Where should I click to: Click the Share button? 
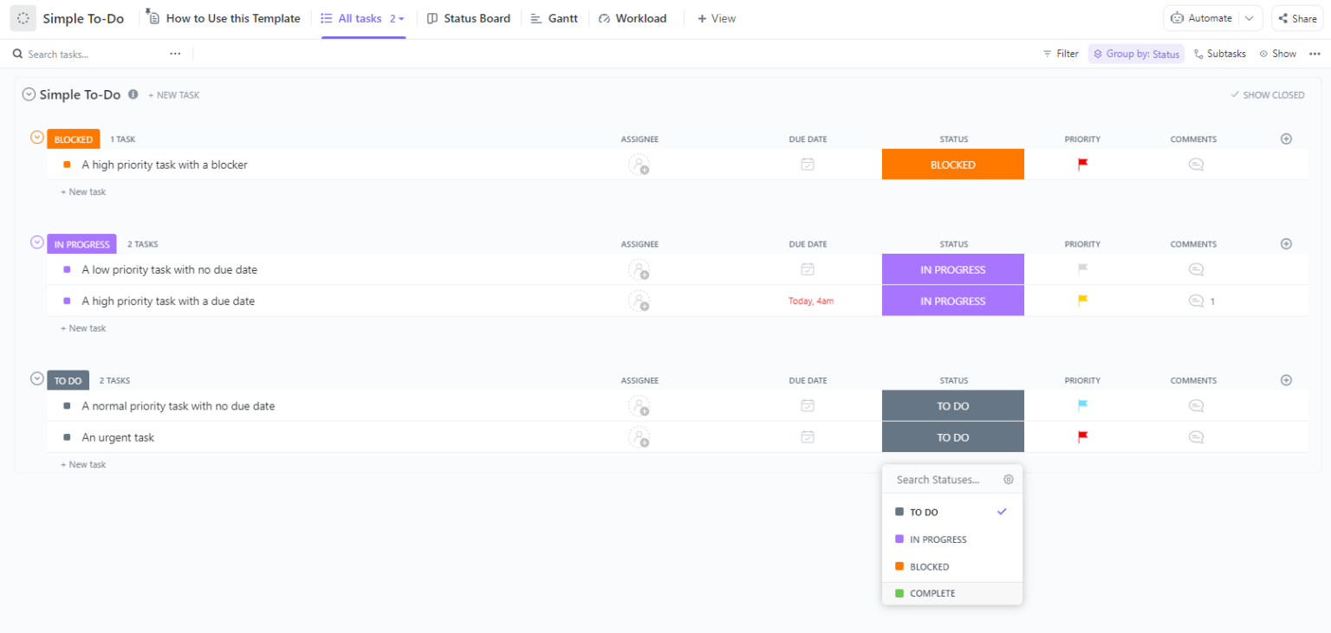point(1296,17)
